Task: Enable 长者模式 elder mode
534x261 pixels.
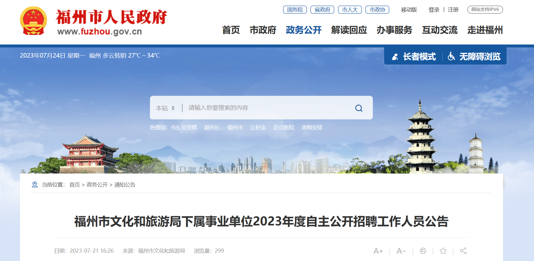Action: point(414,56)
